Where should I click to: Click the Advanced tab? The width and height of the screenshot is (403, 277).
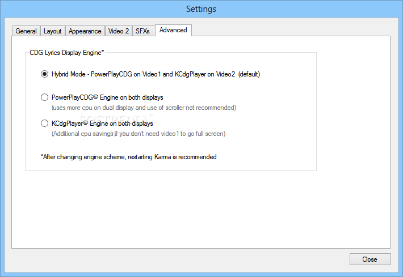point(173,30)
